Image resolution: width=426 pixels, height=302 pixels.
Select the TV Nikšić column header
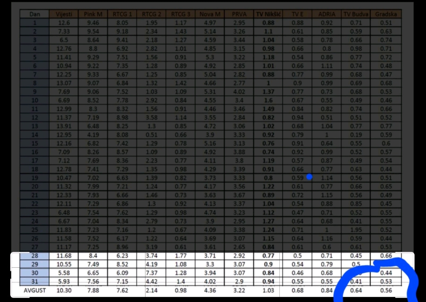pyautogui.click(x=268, y=14)
